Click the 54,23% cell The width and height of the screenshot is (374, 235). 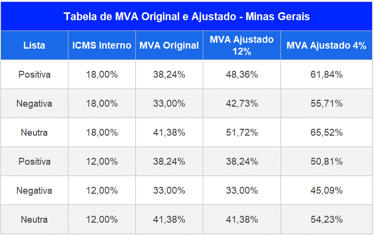[326, 219]
